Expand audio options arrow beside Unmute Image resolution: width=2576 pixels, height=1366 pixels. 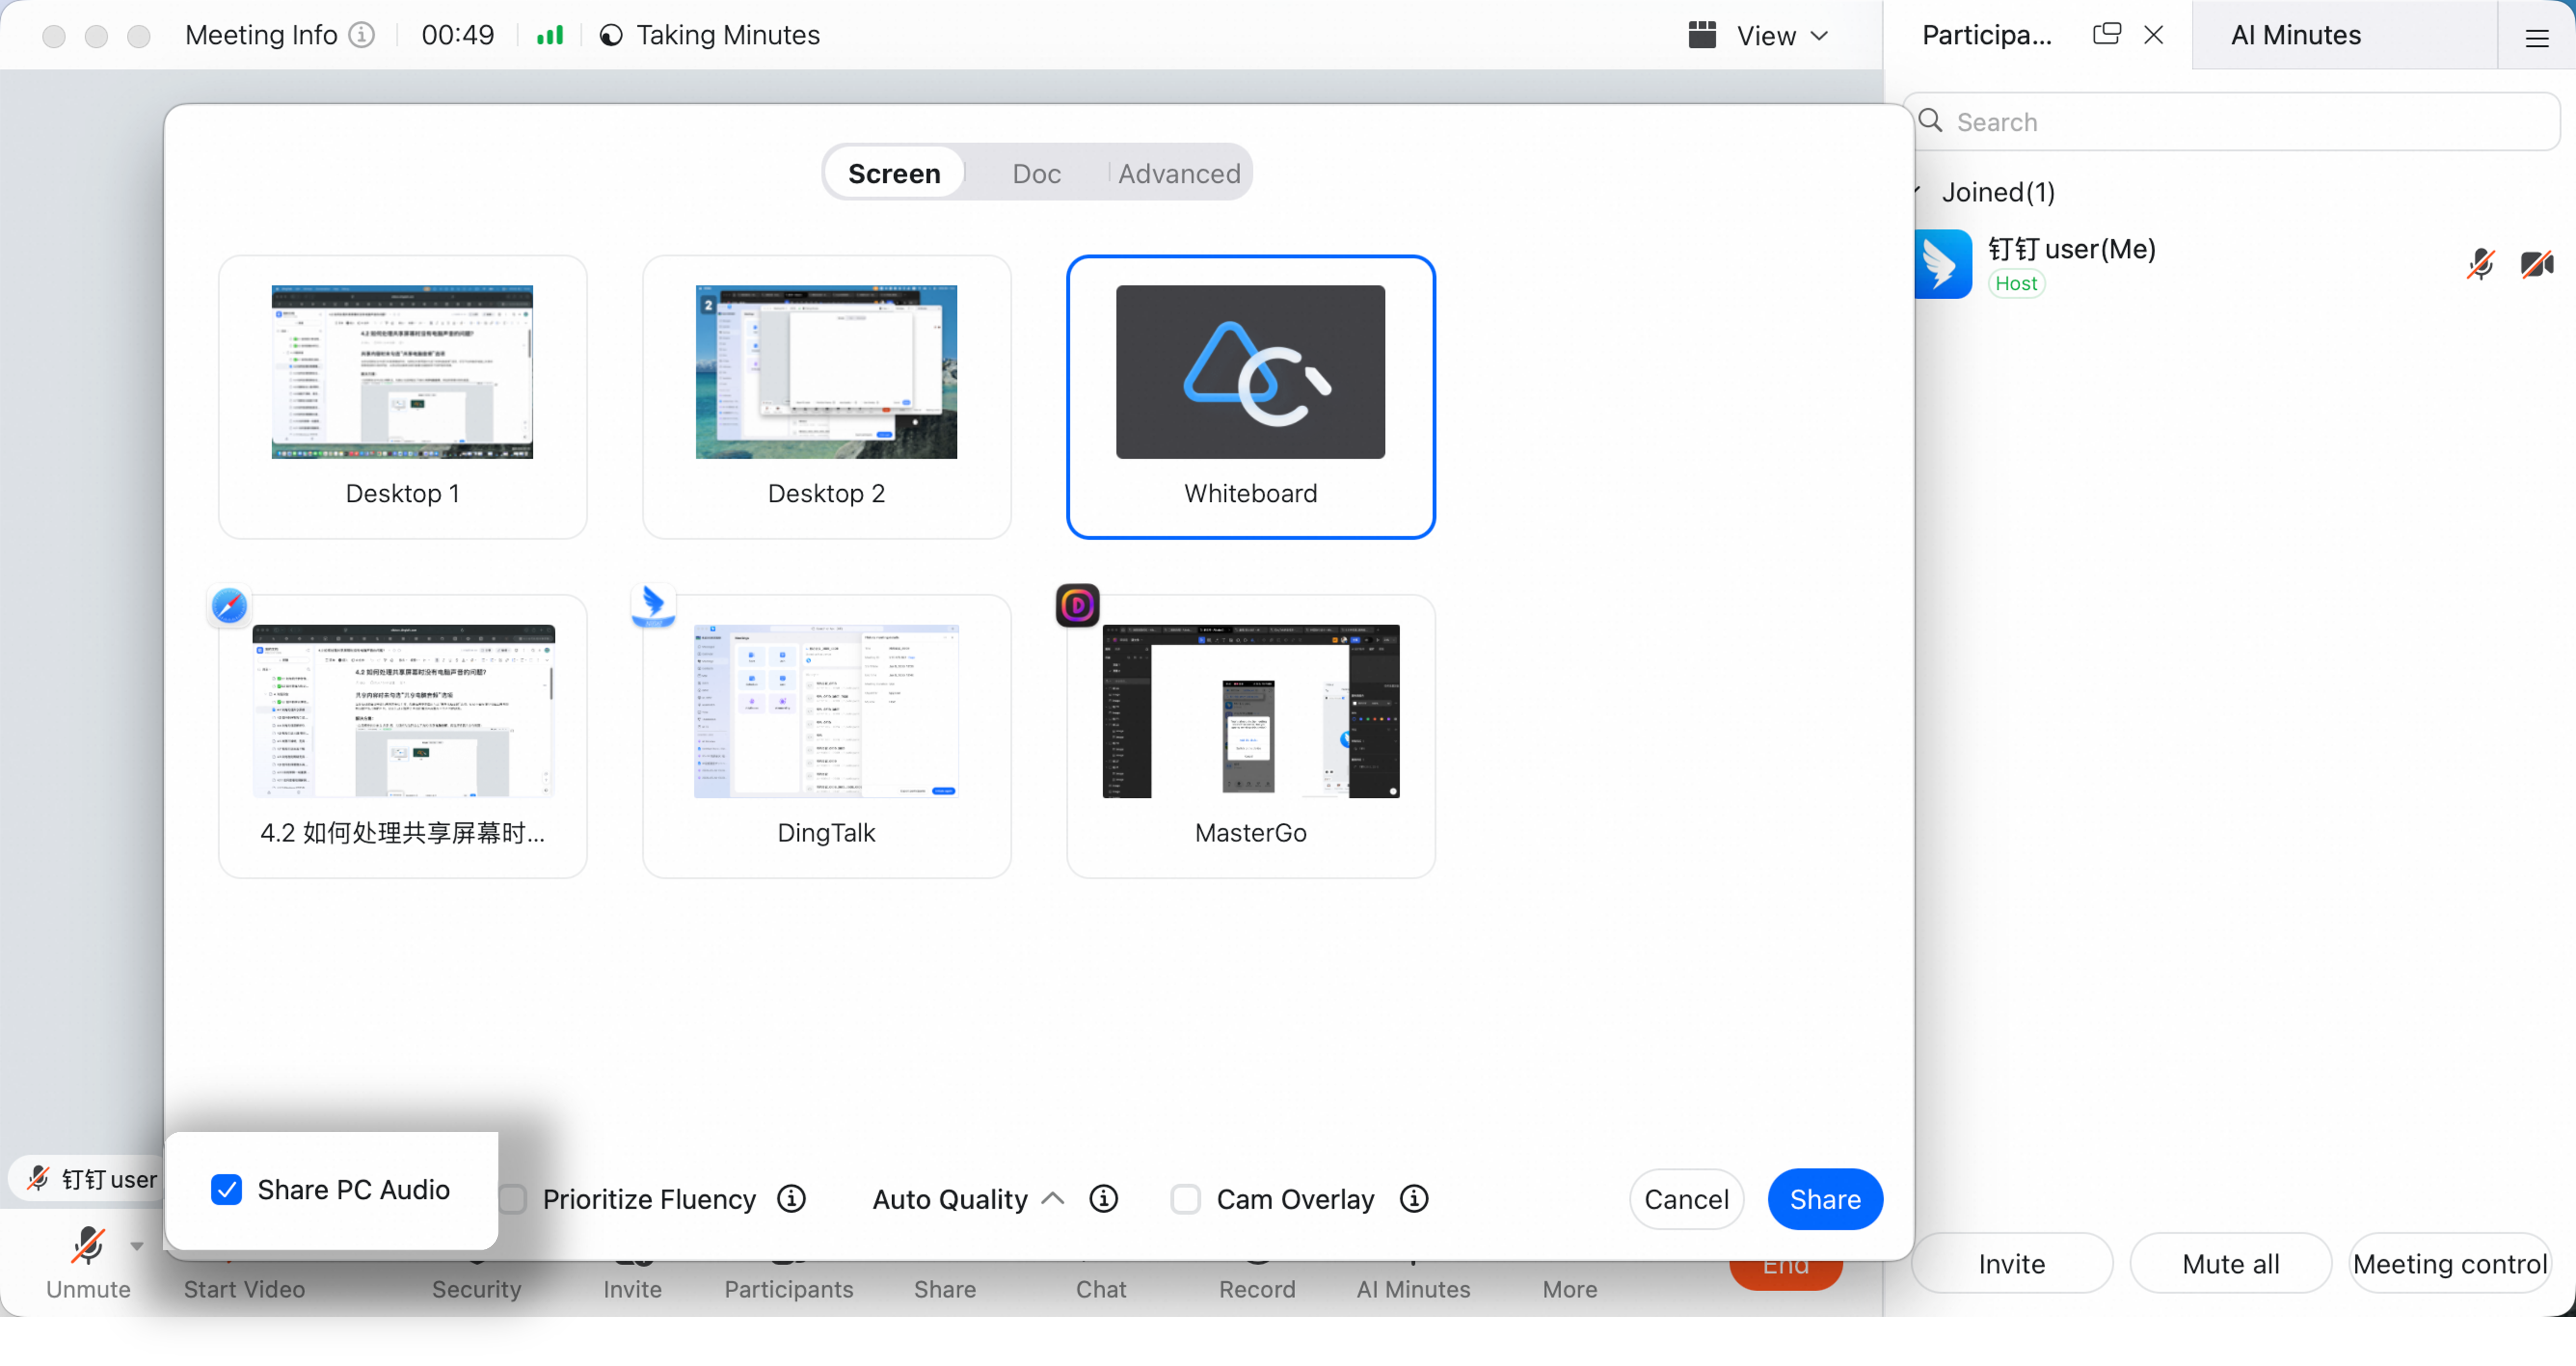click(137, 1246)
